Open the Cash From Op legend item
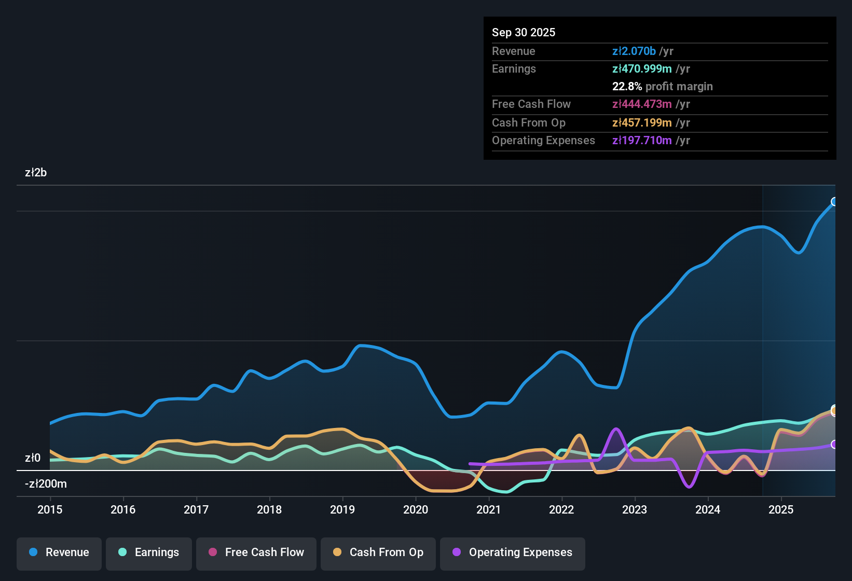 pos(378,552)
